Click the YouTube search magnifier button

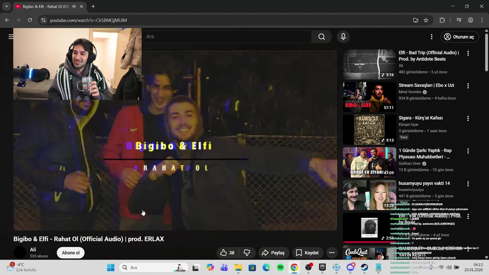point(322,37)
